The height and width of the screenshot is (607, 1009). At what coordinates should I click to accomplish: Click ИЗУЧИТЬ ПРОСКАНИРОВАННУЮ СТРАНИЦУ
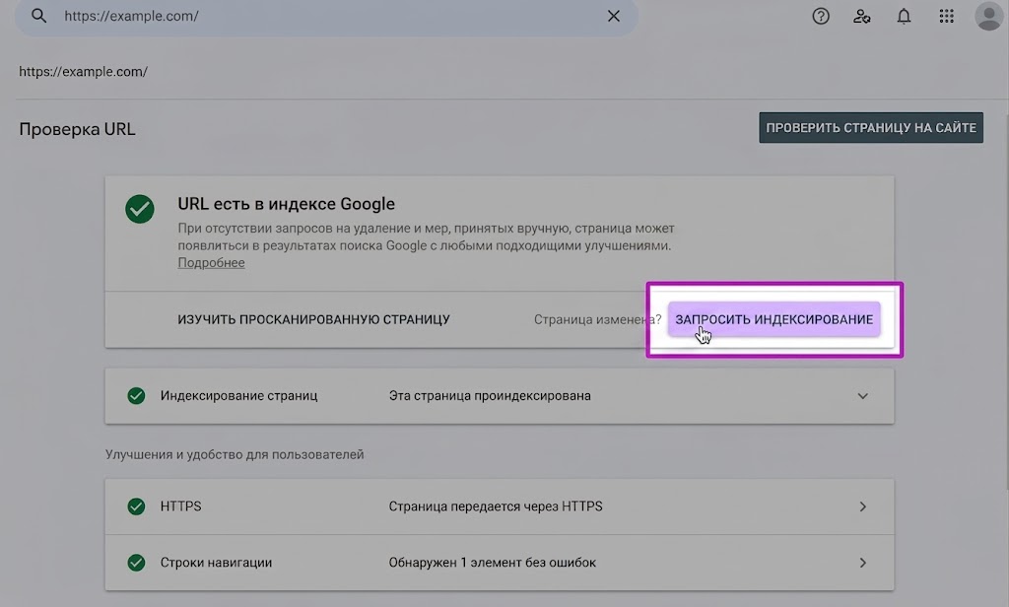click(x=313, y=319)
